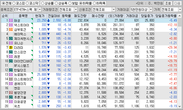Click the 증 badge icon beside 유니슨
Screen dimensions: 183x110
click(11, 43)
